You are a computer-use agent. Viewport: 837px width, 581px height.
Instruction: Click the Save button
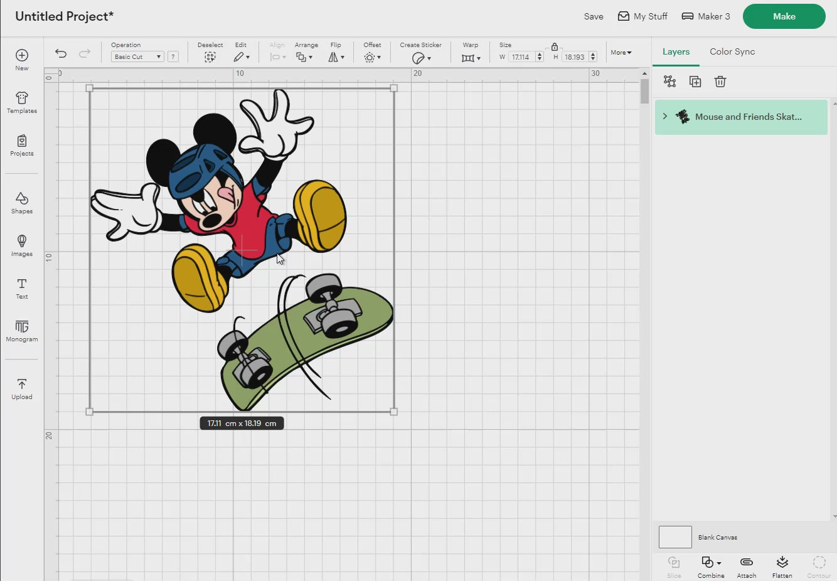(x=594, y=16)
